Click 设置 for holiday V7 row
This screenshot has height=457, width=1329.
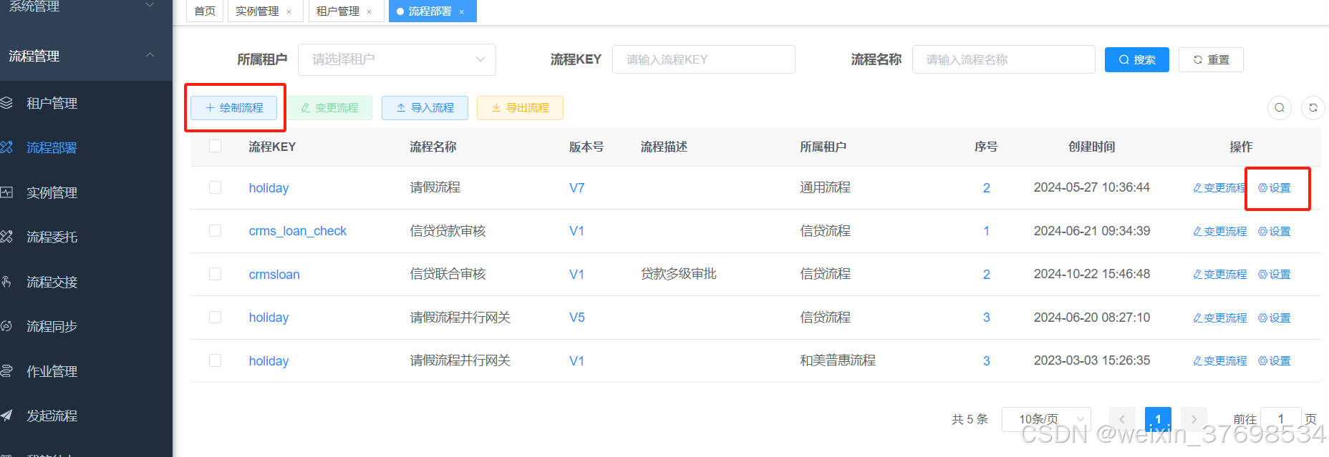coord(1275,188)
